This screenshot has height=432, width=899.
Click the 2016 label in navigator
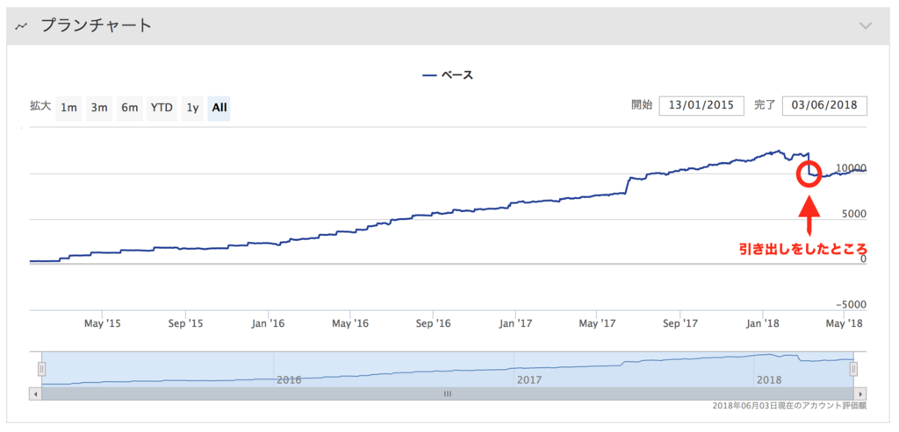289,380
